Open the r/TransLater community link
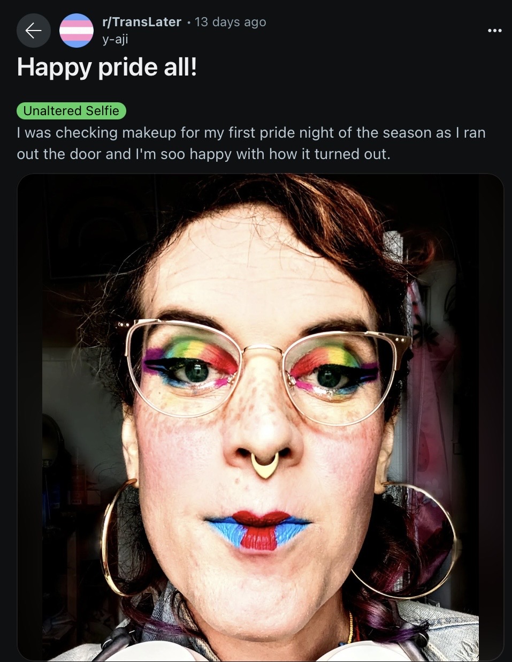This screenshot has height=662, width=512. click(142, 22)
